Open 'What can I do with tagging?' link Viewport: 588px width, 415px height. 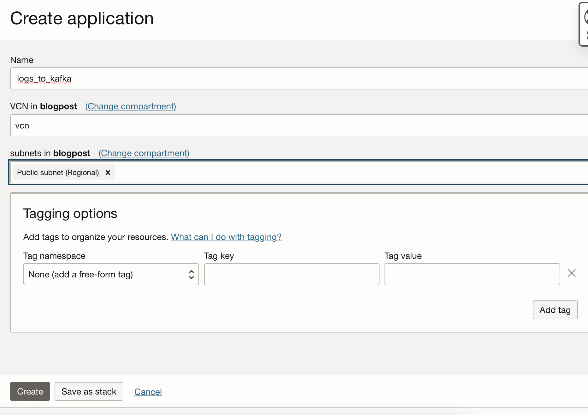tap(226, 237)
